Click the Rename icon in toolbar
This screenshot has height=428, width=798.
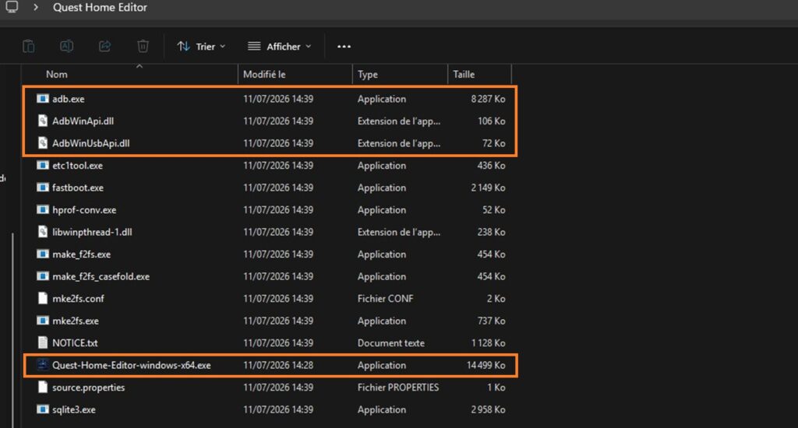pos(67,46)
